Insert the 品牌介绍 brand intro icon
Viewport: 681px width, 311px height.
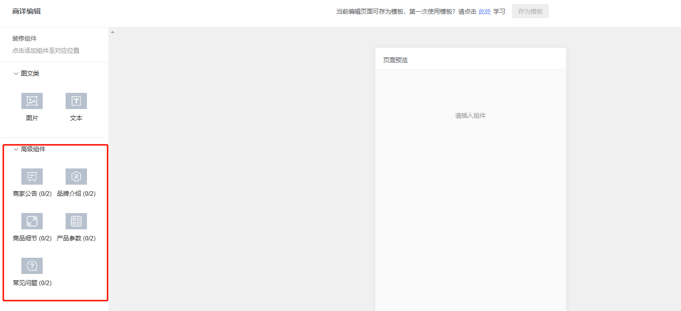tap(76, 177)
